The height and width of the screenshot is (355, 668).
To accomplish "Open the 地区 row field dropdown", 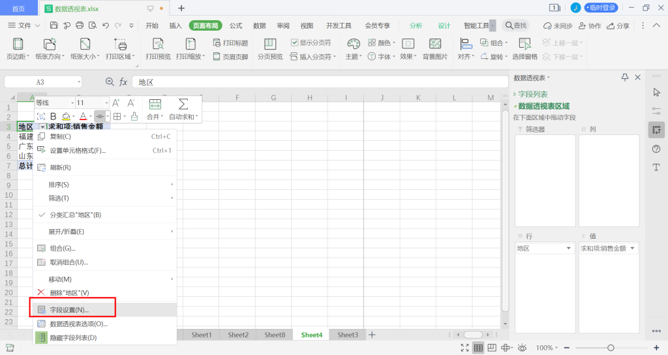I will [x=568, y=249].
